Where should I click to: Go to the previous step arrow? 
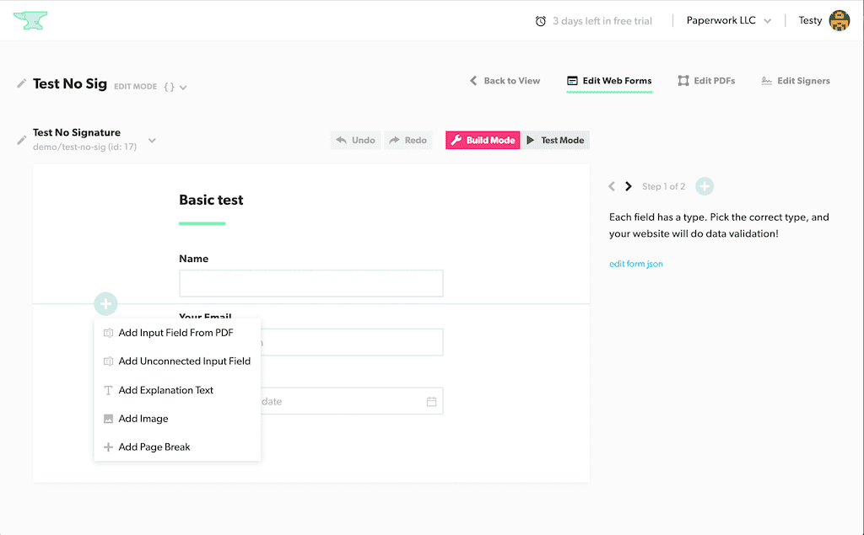pyautogui.click(x=612, y=186)
